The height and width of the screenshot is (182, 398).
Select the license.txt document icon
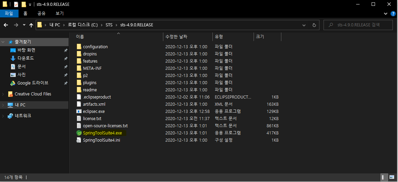[x=79, y=118]
